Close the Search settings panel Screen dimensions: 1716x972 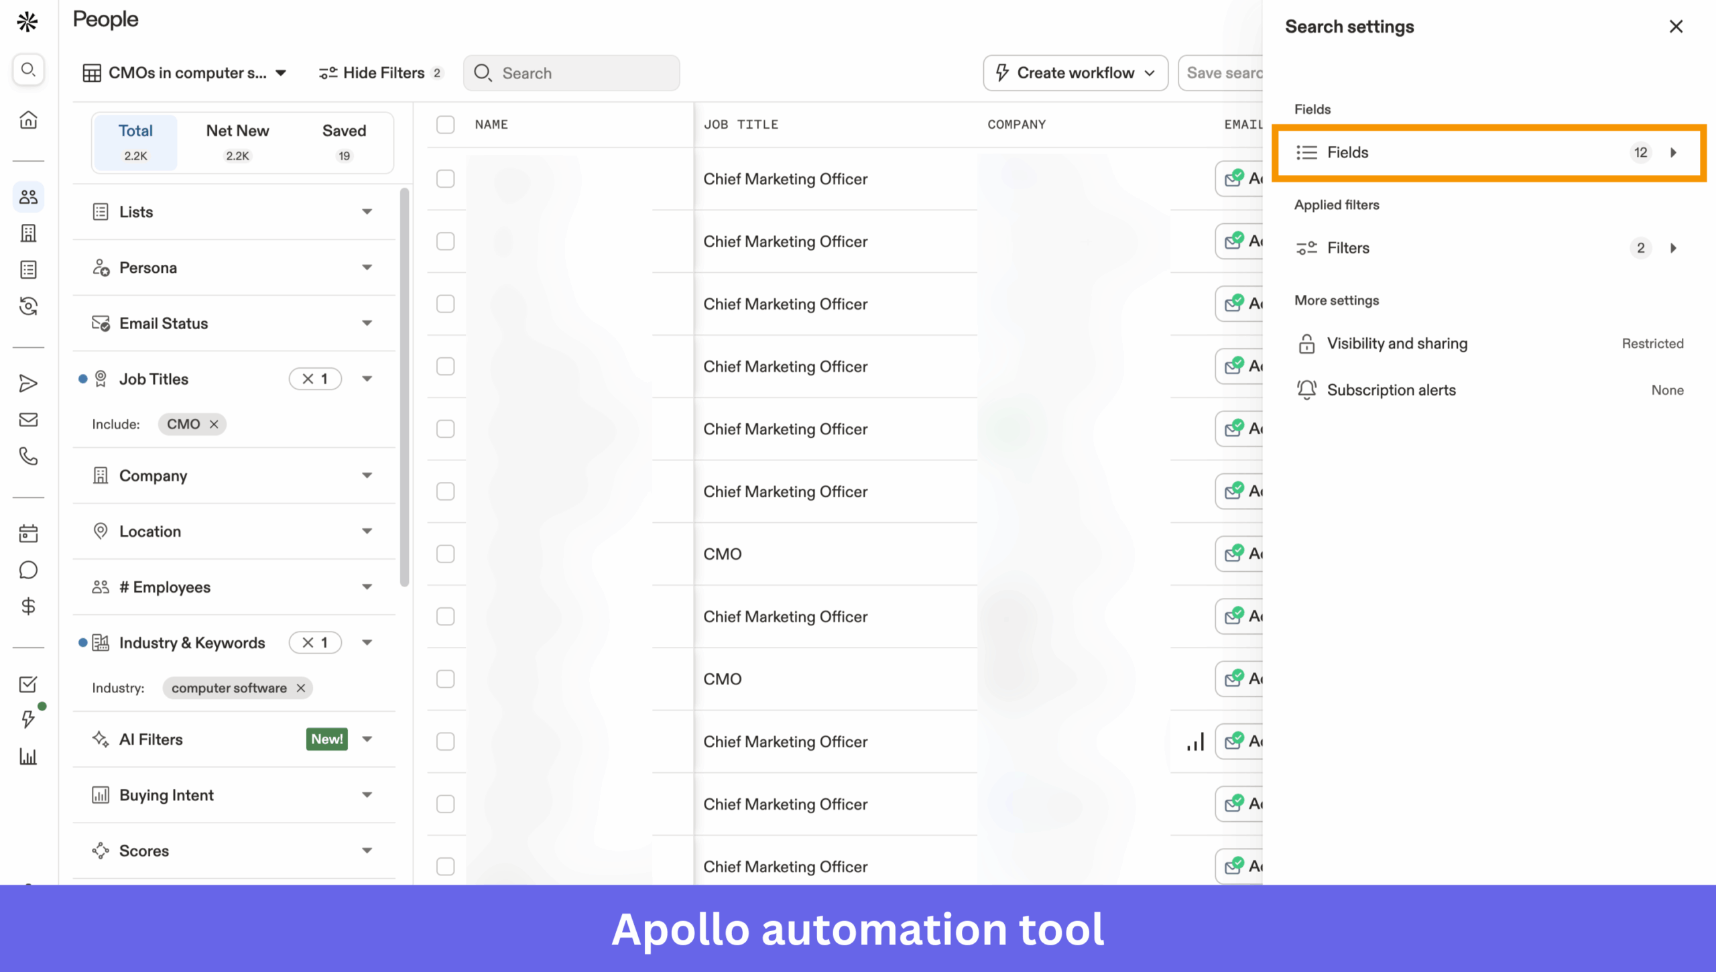coord(1676,27)
